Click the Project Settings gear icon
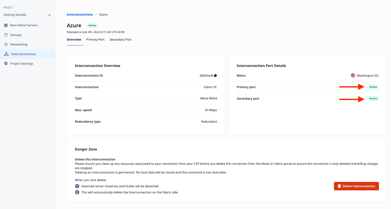This screenshot has height=209, width=391. click(x=6, y=63)
